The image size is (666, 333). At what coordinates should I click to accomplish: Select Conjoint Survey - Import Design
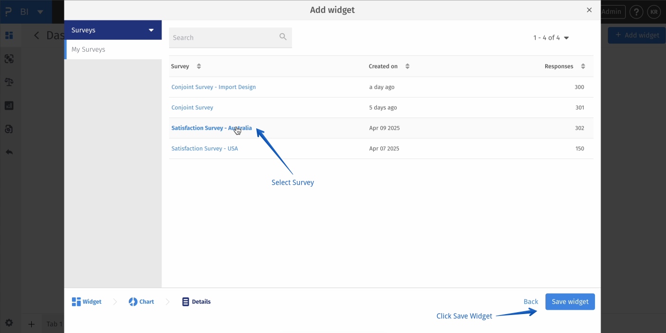tap(214, 87)
